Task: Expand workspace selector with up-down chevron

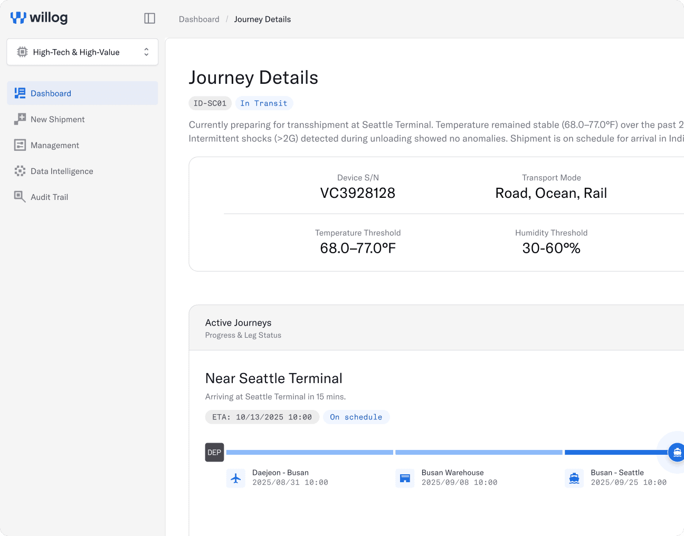Action: (x=146, y=52)
